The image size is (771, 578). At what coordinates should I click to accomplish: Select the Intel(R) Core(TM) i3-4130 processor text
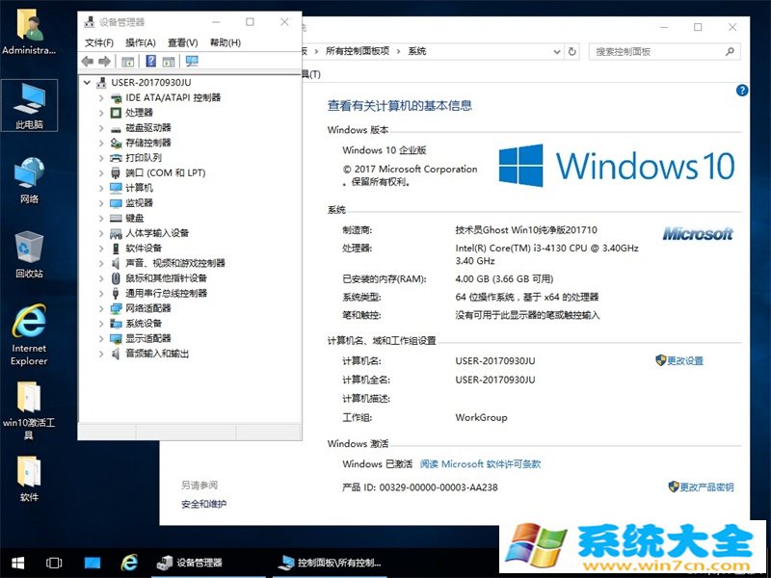(x=546, y=254)
